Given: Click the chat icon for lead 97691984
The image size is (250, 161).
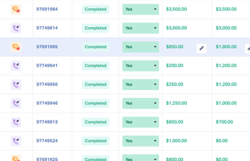Looking at the screenshot, I should (16, 9).
